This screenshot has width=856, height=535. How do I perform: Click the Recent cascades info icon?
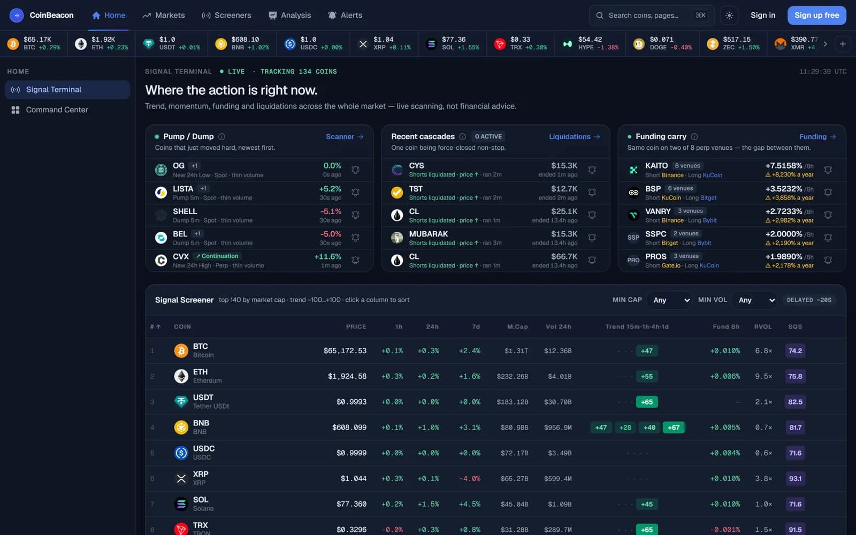click(462, 136)
